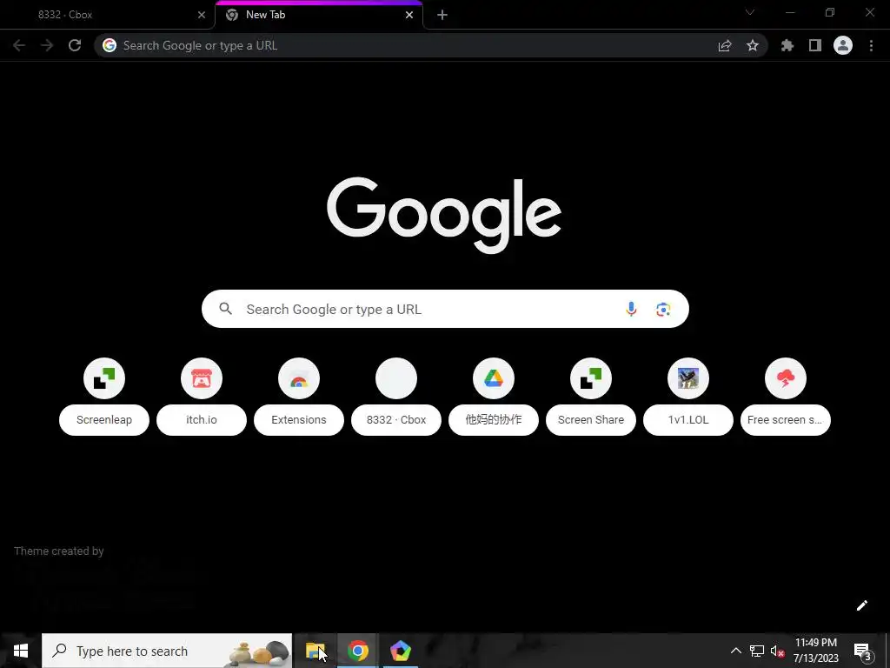Open the Free screen s... shortcut icon
The height and width of the screenshot is (668, 890).
pyautogui.click(x=786, y=378)
